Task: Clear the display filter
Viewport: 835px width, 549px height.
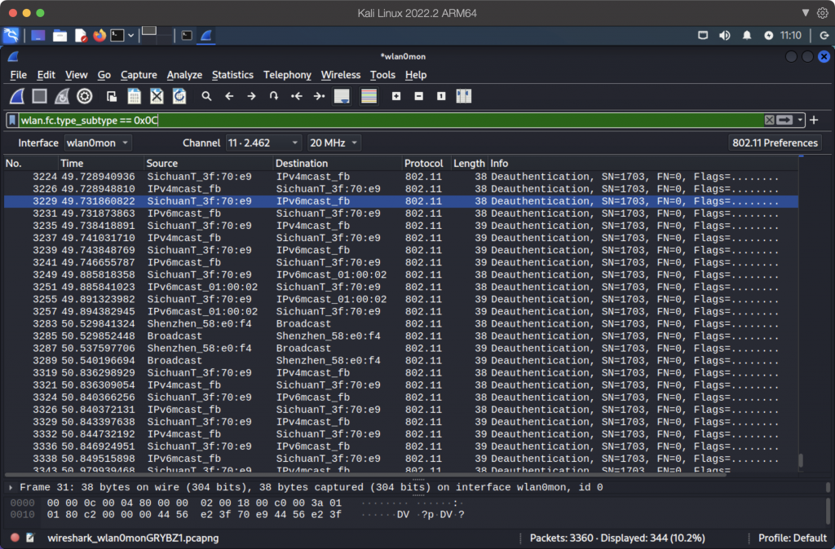Action: [769, 121]
